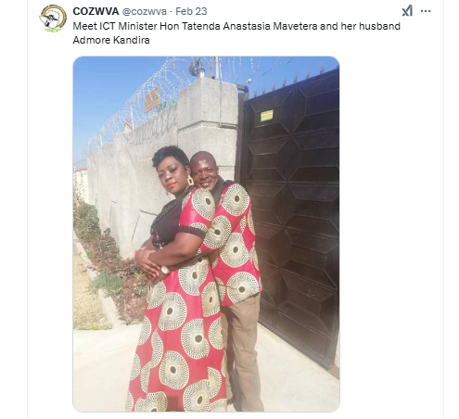
Task: Click the Grok explain-post icon
Action: pos(407,11)
